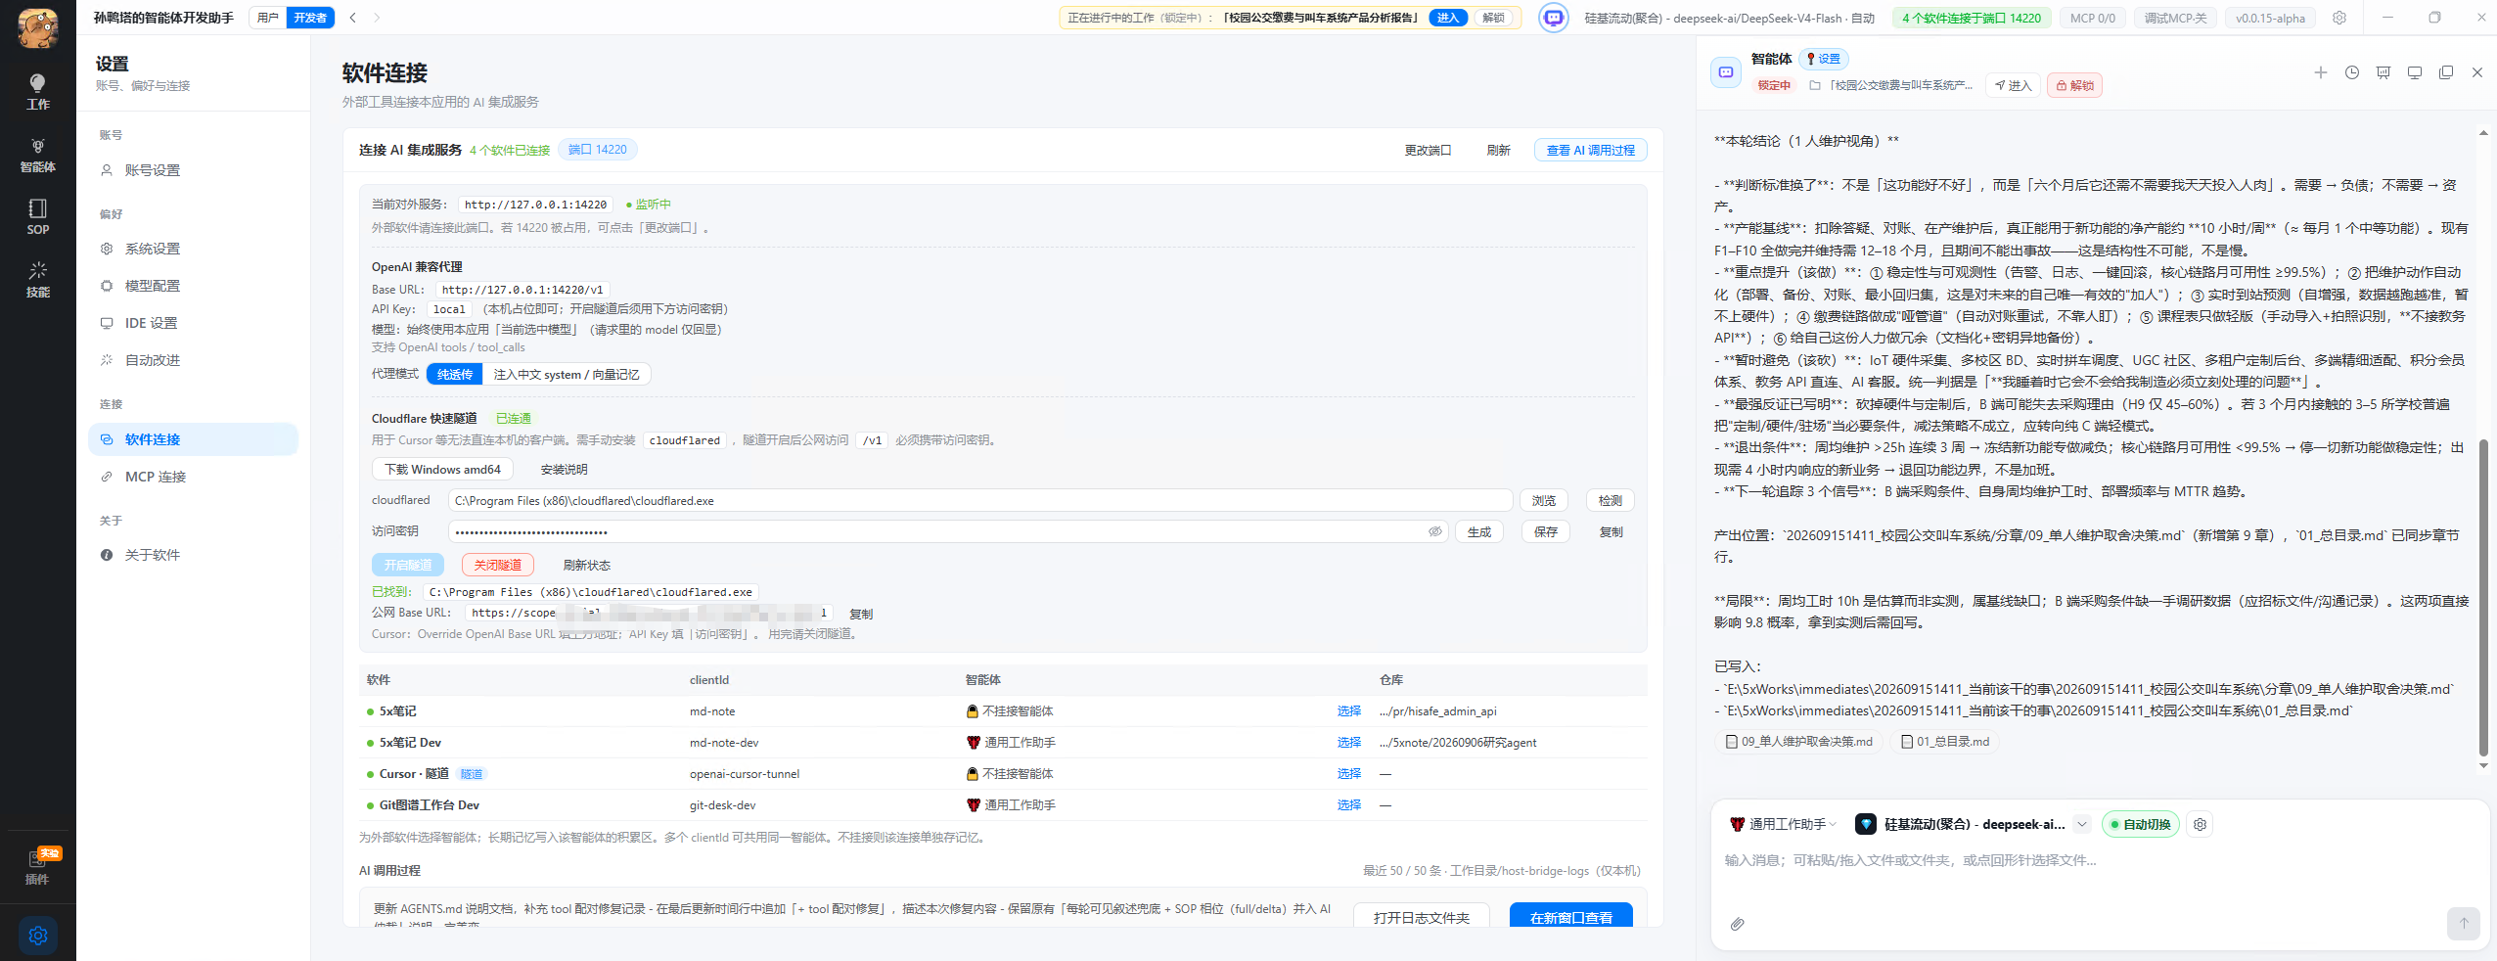This screenshot has height=961, width=2497.
Task: Click 刷新 in the connection header
Action: 1498,150
